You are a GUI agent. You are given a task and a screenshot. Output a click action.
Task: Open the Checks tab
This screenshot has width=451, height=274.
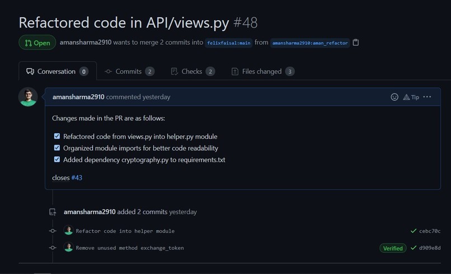192,72
